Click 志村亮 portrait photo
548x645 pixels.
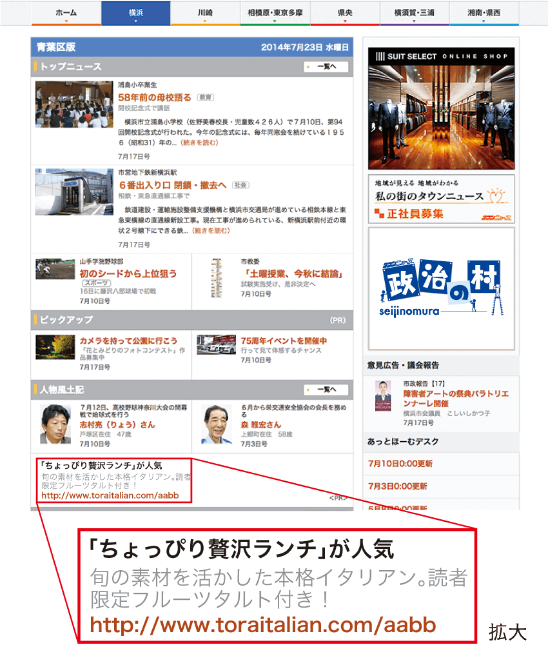click(55, 424)
